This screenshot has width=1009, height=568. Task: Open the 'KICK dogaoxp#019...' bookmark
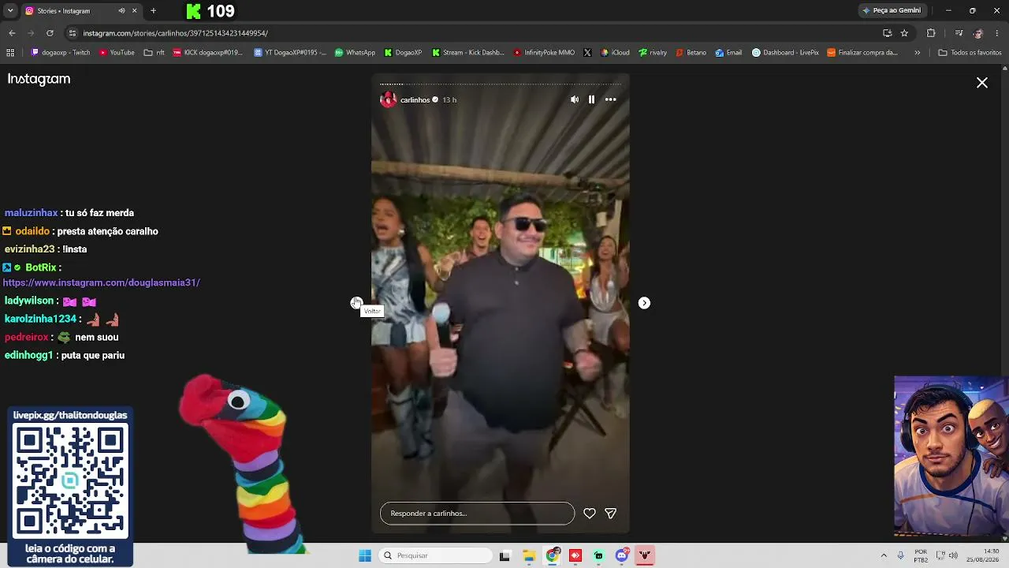pos(208,53)
